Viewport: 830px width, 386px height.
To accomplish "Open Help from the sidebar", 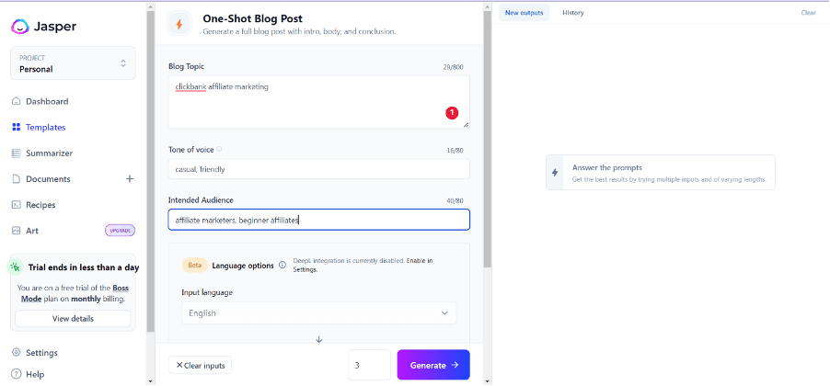I will (x=35, y=374).
